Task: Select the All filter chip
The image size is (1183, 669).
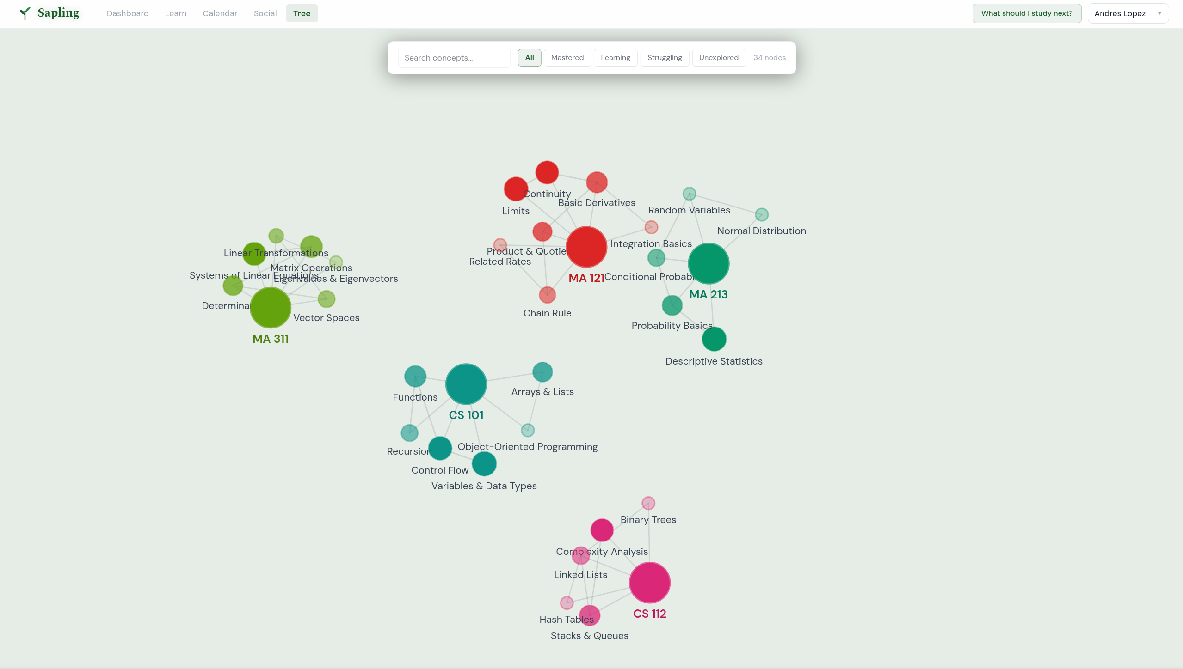Action: pos(529,58)
